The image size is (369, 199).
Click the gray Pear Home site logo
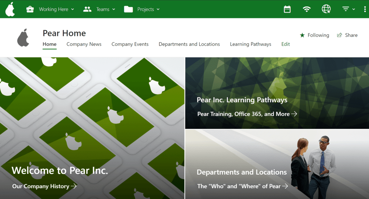click(x=23, y=37)
